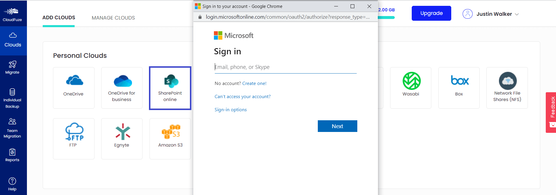Click the Sign in heading text
The image size is (556, 195).
(227, 52)
